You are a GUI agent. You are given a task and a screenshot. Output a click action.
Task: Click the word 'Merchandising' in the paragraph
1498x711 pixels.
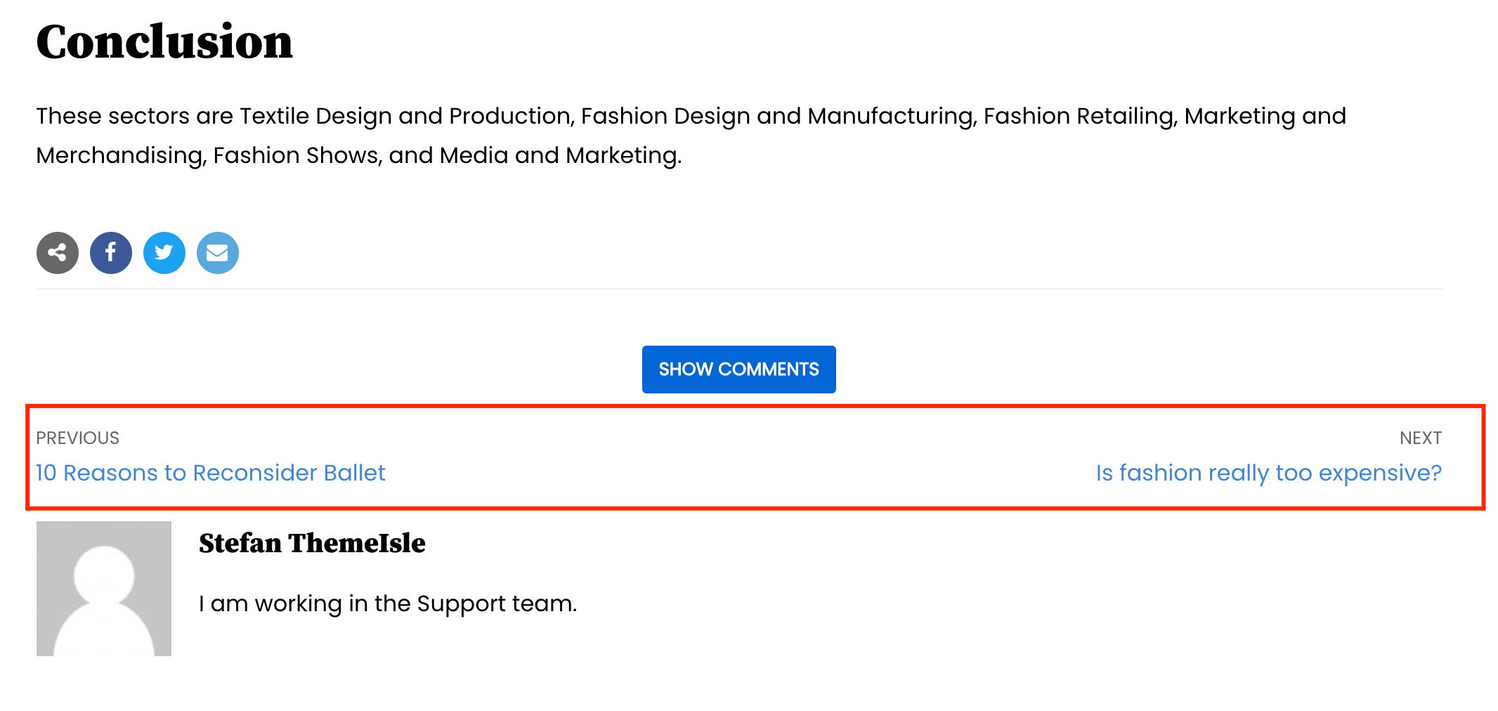point(121,155)
